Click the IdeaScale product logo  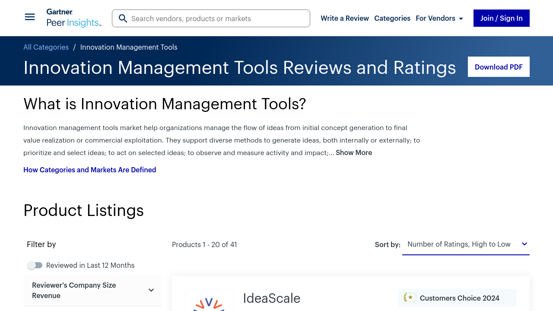(209, 301)
